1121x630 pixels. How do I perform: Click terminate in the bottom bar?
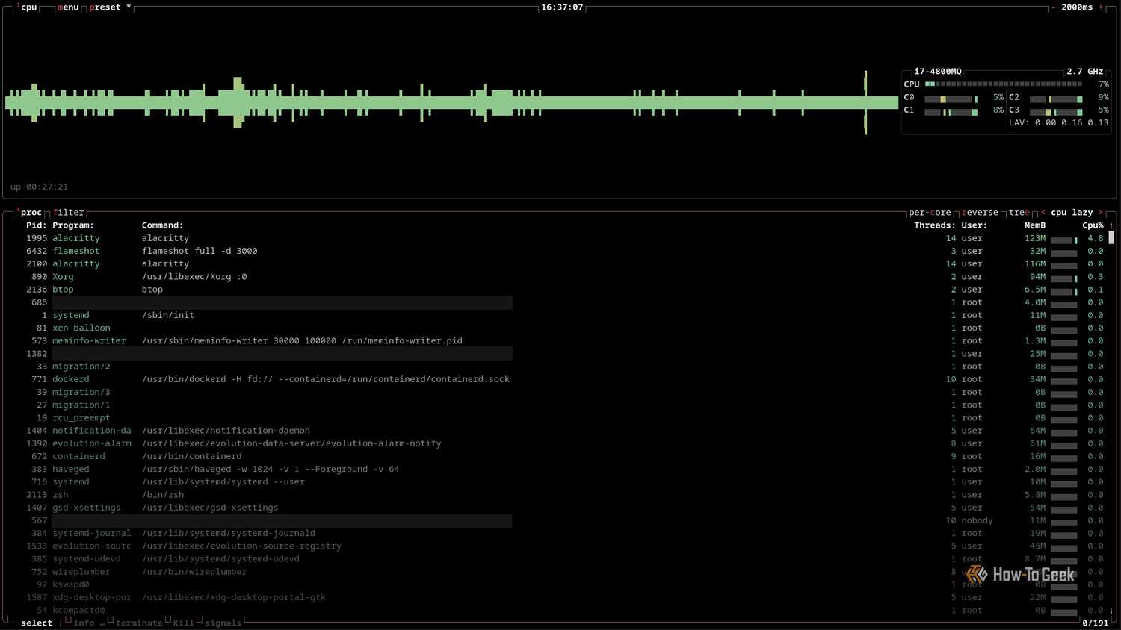[139, 623]
